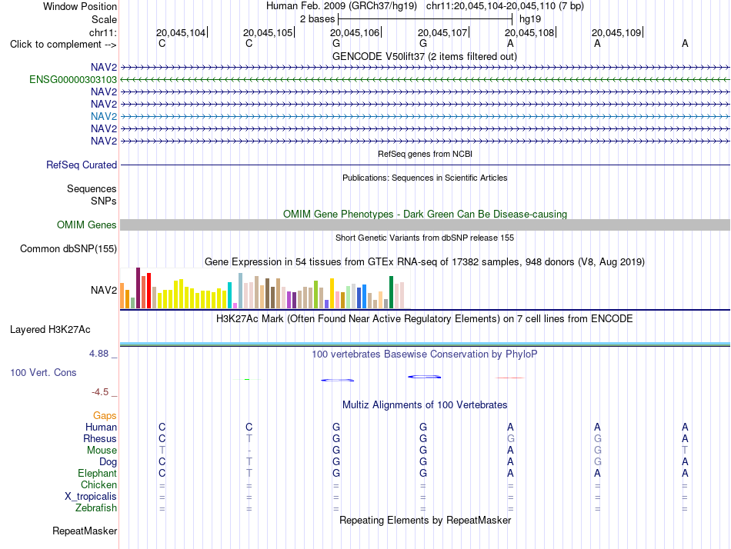The width and height of the screenshot is (731, 549).
Task: Click the cyan GTEx expression bar
Action: click(x=229, y=295)
